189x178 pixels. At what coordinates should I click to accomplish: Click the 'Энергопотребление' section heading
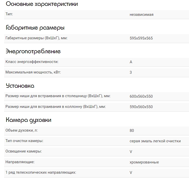click(33, 51)
